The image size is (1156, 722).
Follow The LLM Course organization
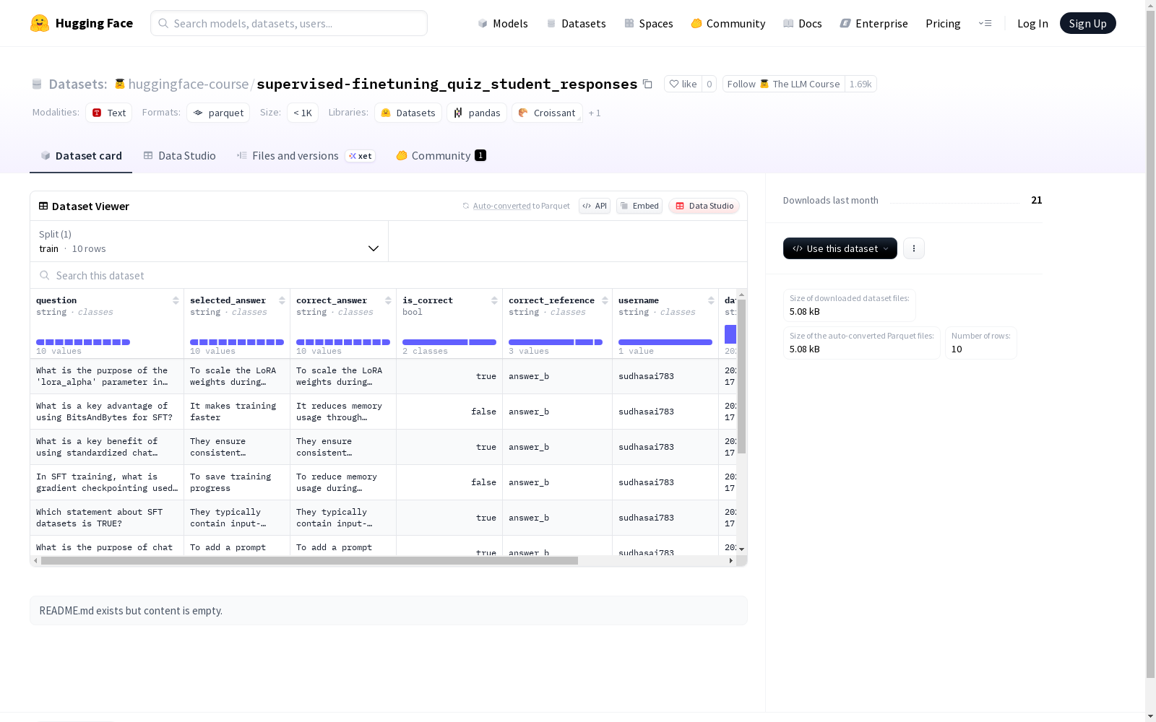[783, 84]
